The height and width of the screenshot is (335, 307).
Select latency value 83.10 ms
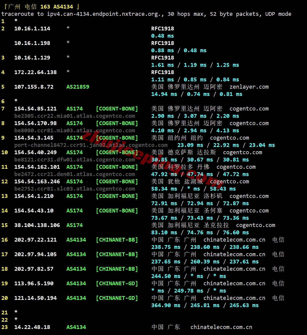click(x=164, y=233)
